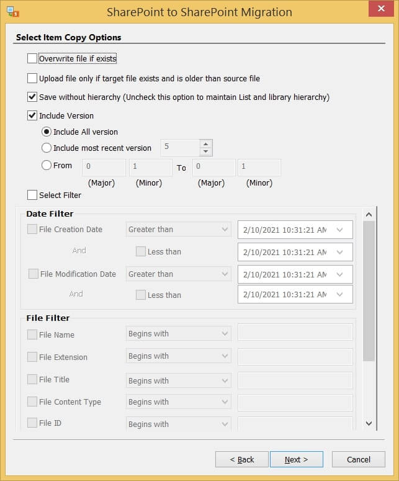The height and width of the screenshot is (481, 399).
Task: Check the File Content Type filter checkbox
Action: [32, 402]
